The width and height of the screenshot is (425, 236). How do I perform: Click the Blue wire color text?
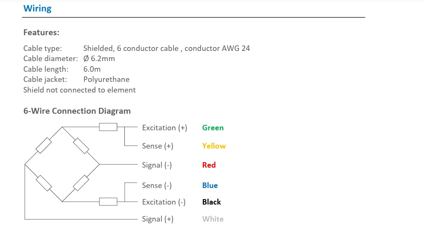coord(210,185)
